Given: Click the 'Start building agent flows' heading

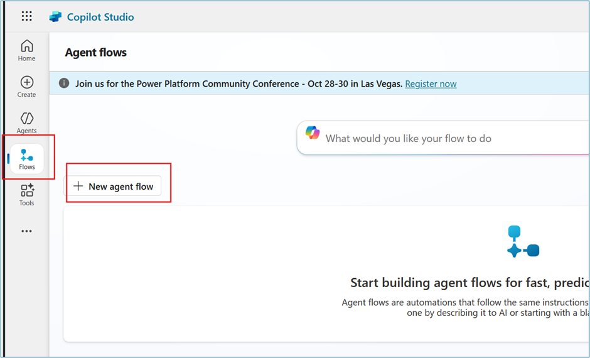Looking at the screenshot, I should click(469, 283).
